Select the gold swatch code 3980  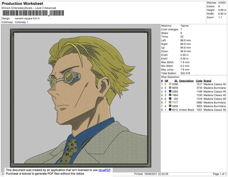click(170, 103)
